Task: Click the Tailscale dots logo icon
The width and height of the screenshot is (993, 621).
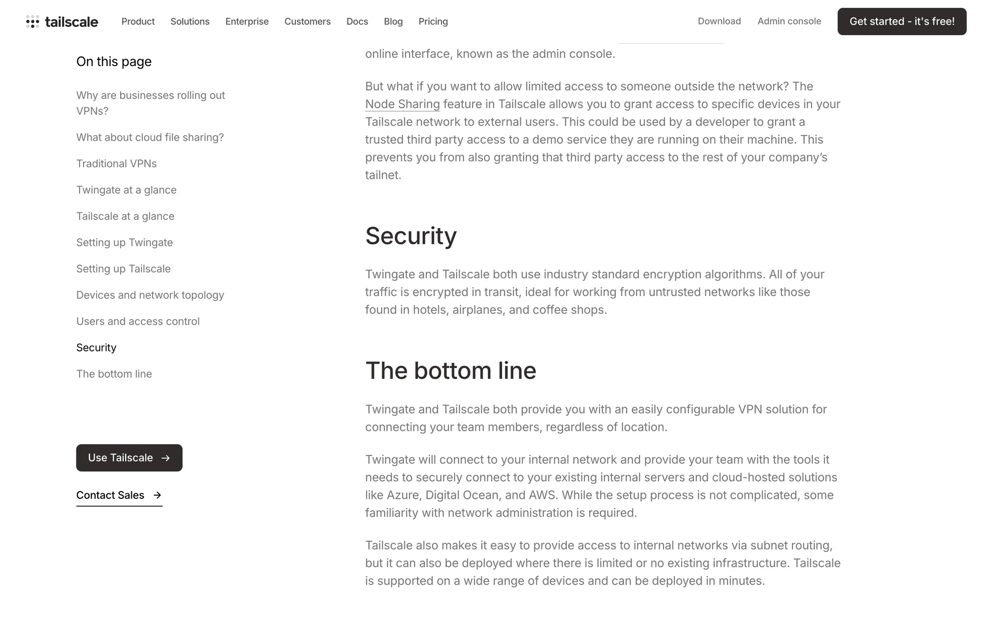Action: pos(33,22)
